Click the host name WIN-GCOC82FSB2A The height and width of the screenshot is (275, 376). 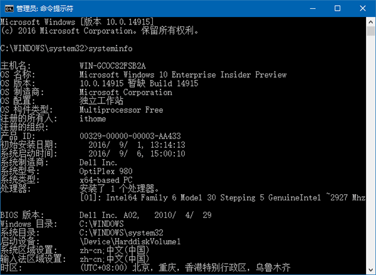point(112,66)
